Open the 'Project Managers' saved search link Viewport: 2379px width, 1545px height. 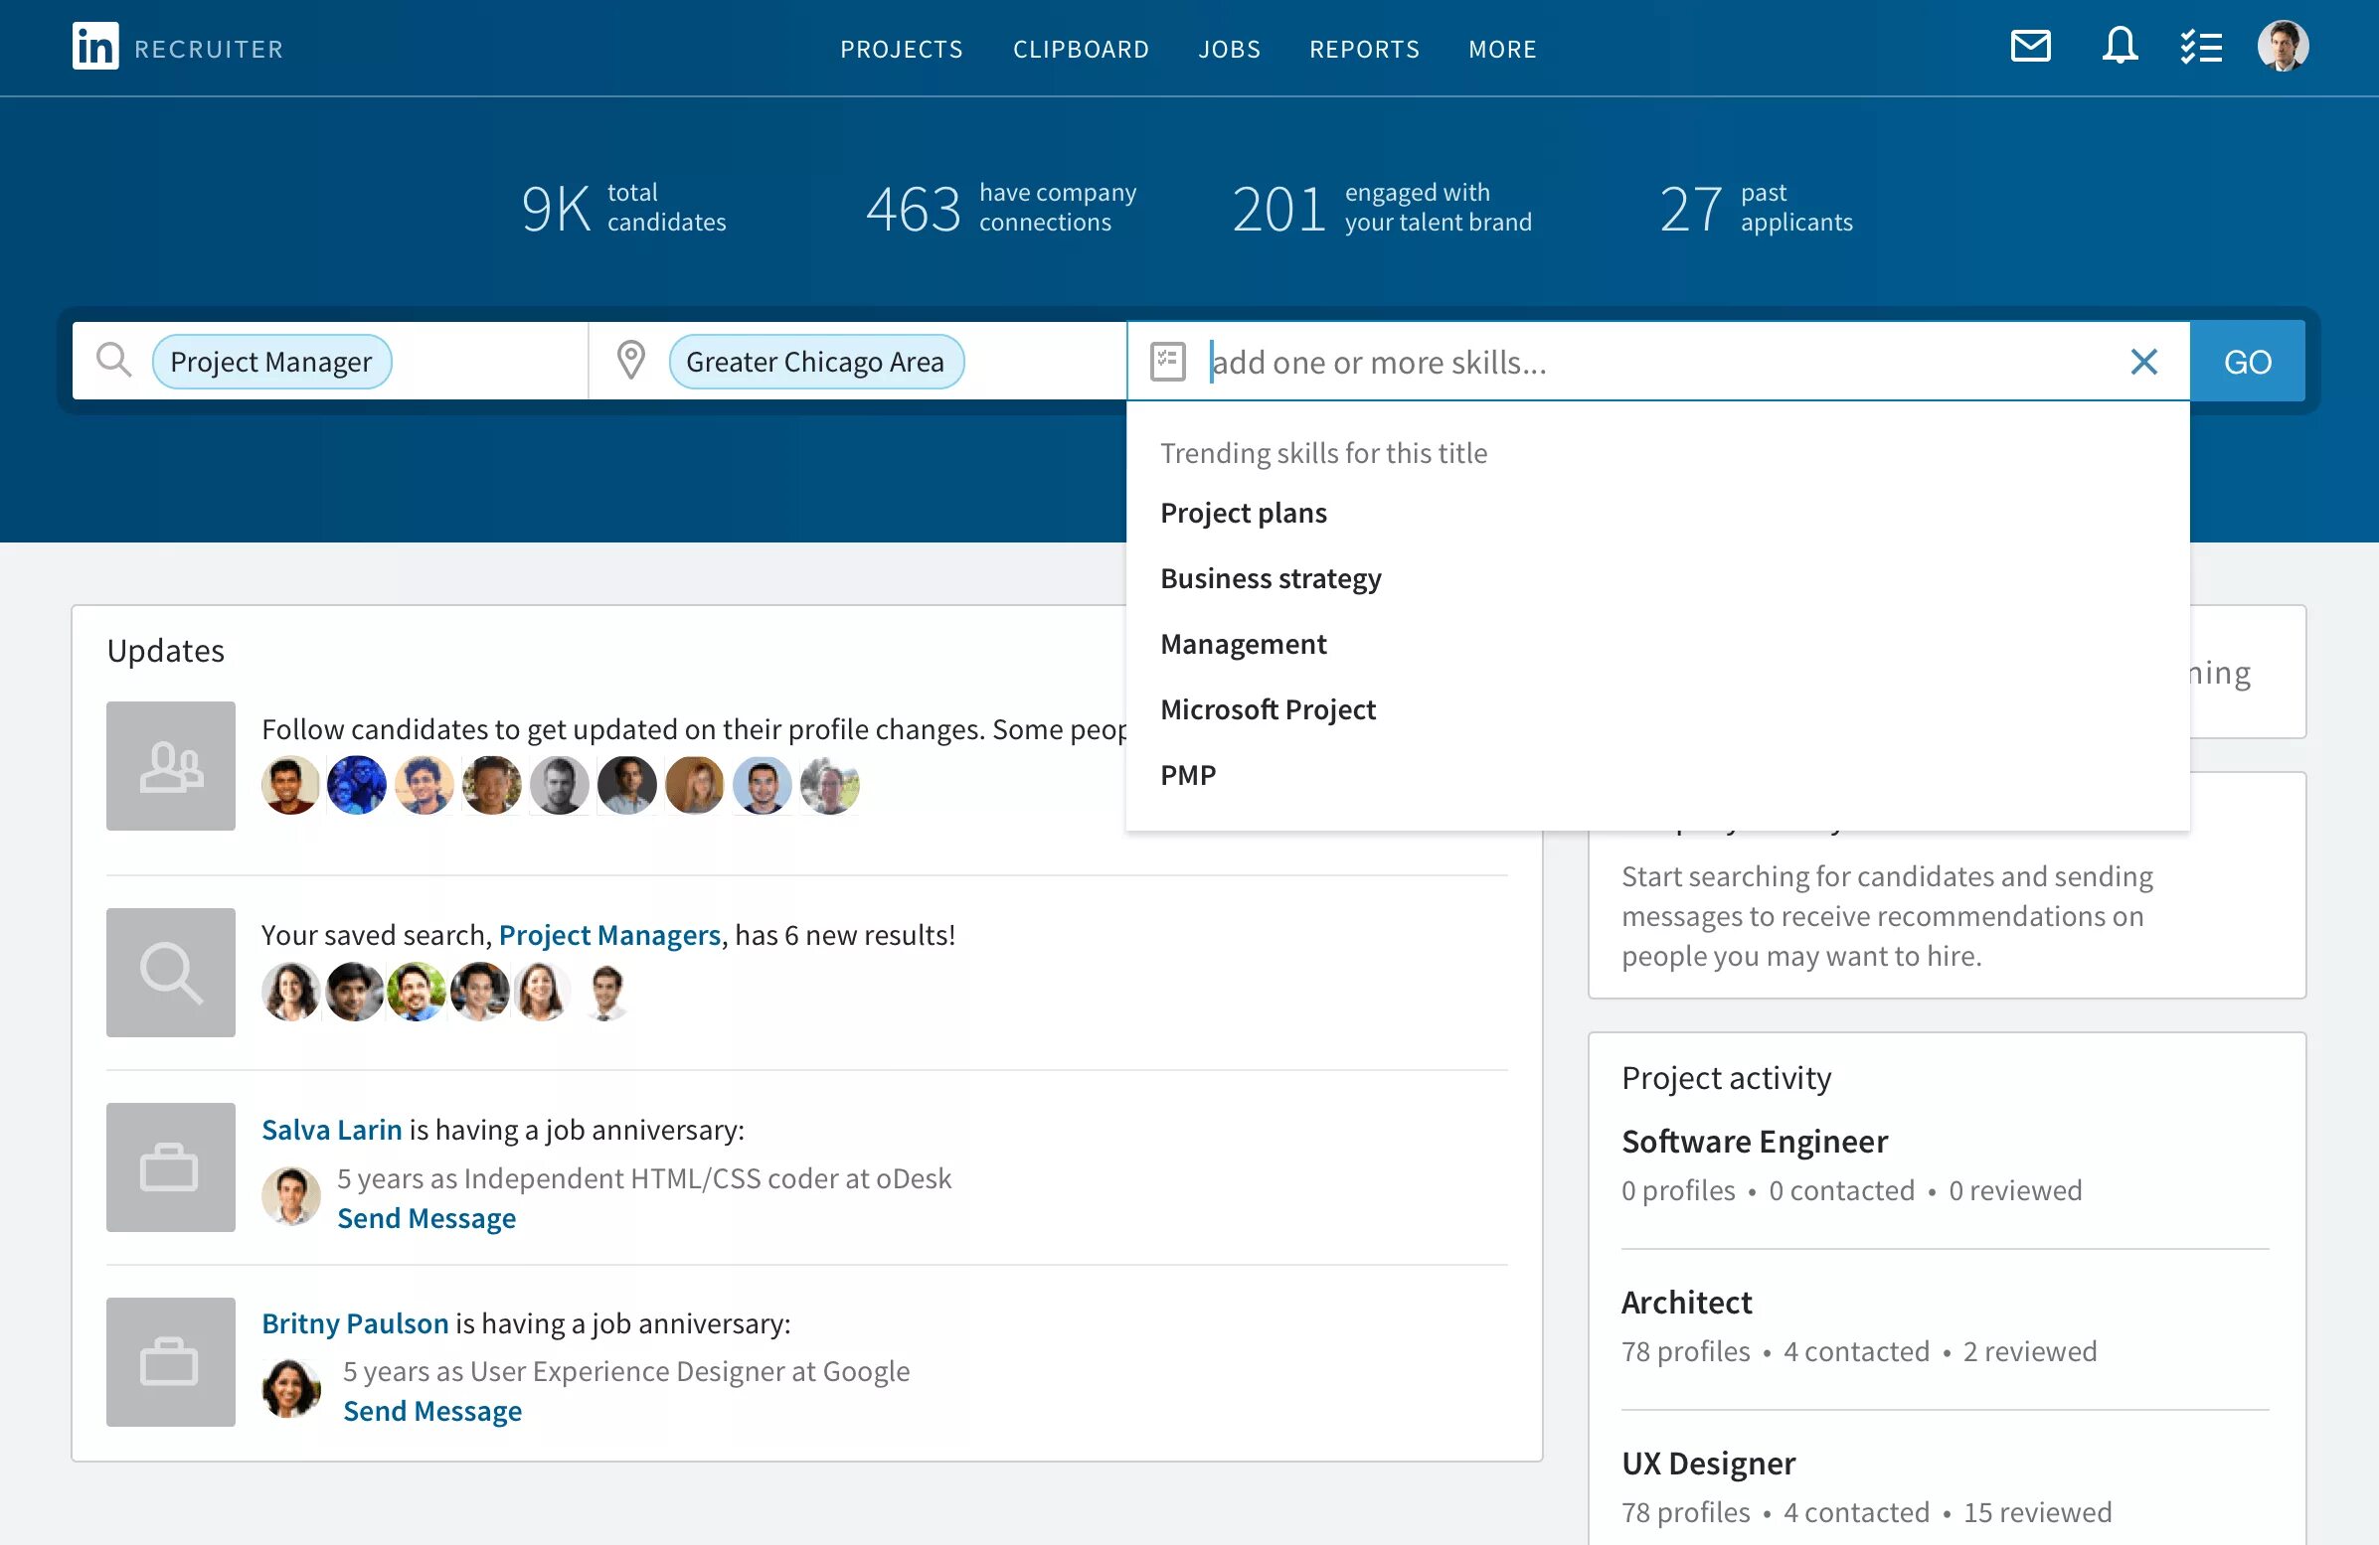click(608, 935)
